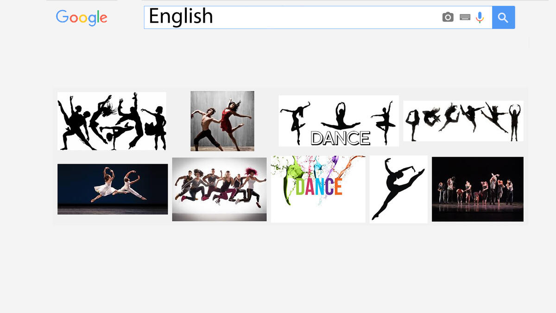Screen dimensions: 556x313
Task: Activate voice search with the microphone icon
Action: tap(480, 17)
